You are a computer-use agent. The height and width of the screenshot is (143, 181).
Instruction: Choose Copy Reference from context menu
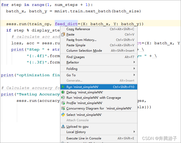click(x=99, y=29)
